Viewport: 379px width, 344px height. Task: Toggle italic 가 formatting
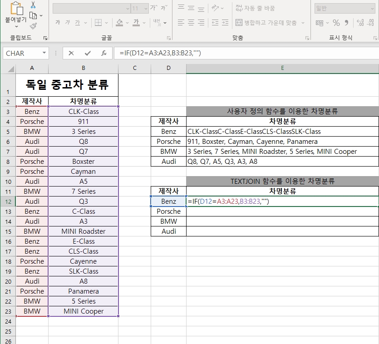68,23
